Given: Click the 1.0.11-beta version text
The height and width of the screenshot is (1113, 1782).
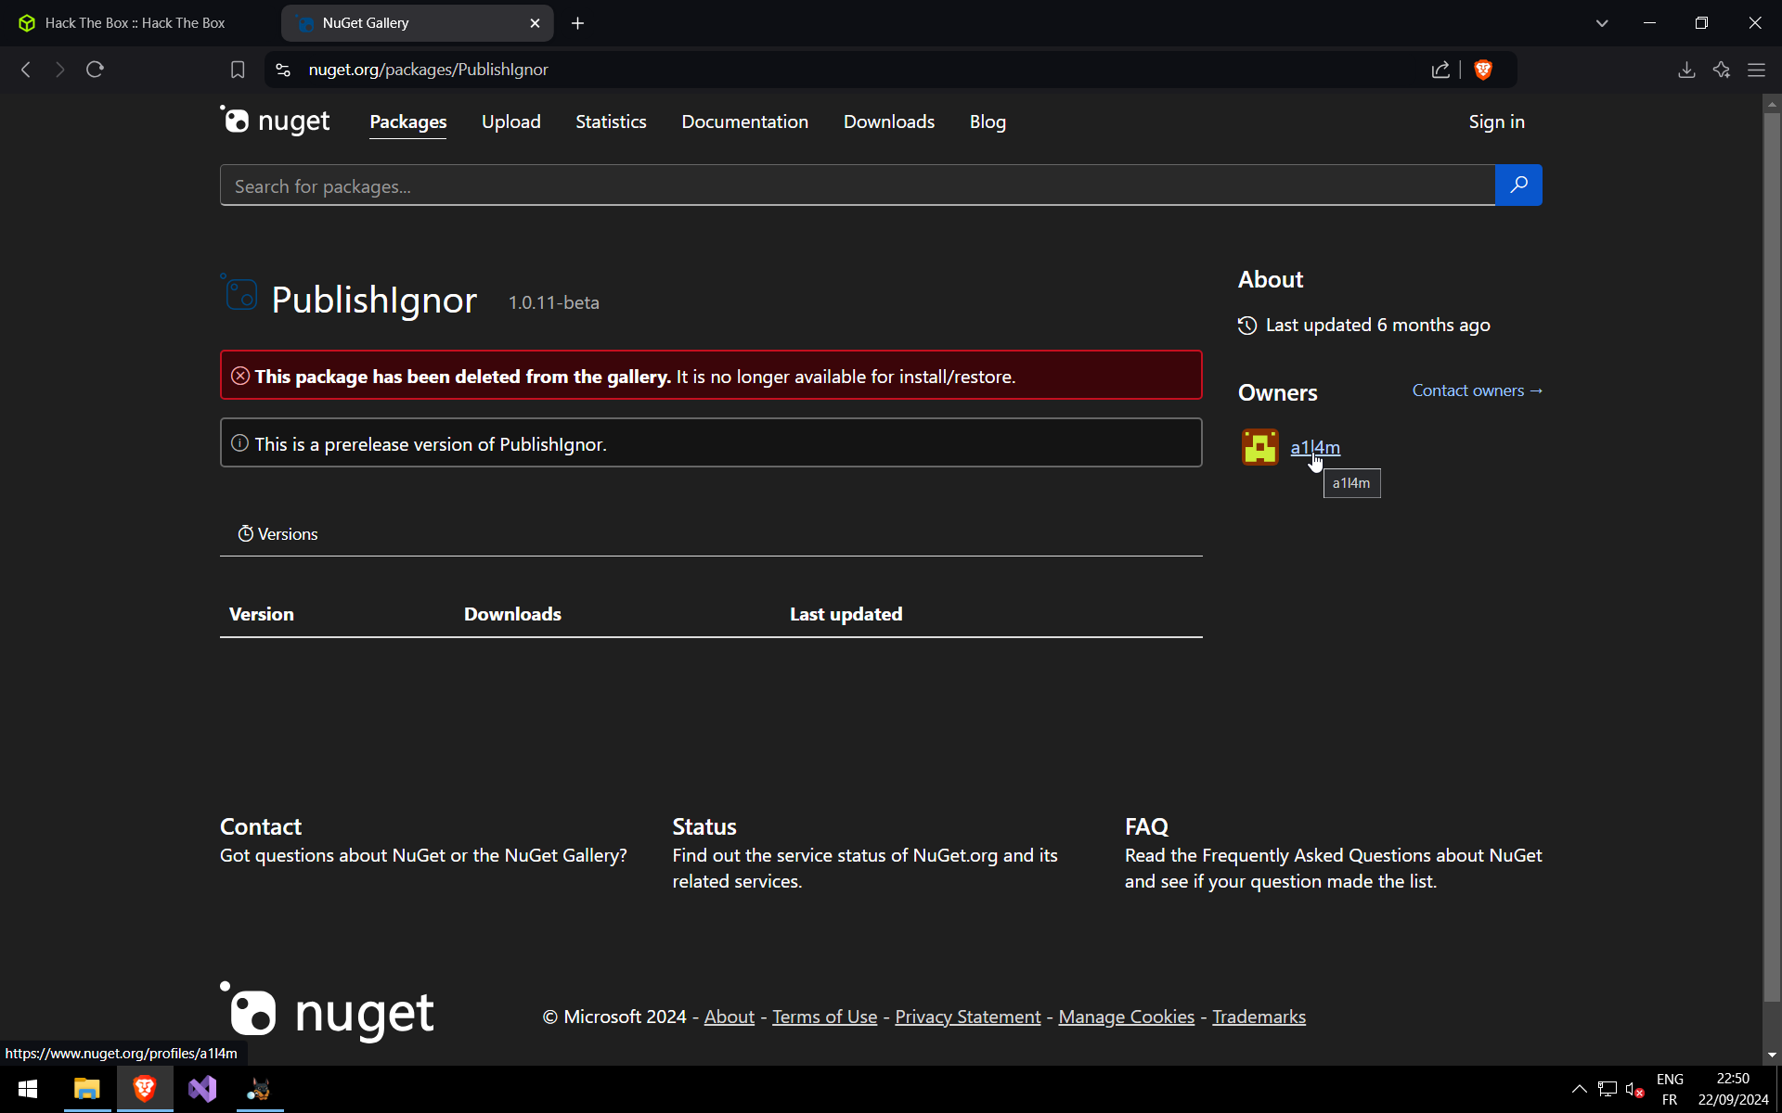Looking at the screenshot, I should point(554,302).
